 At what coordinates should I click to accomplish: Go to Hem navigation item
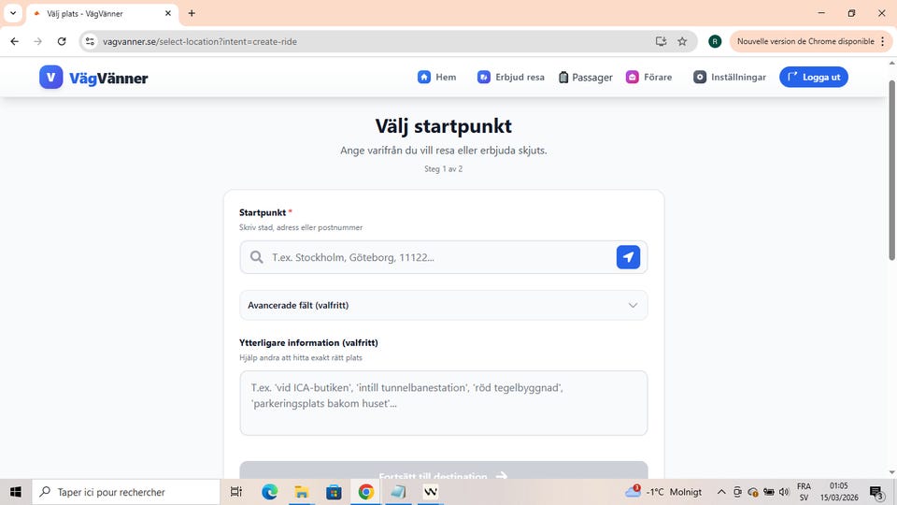(436, 78)
